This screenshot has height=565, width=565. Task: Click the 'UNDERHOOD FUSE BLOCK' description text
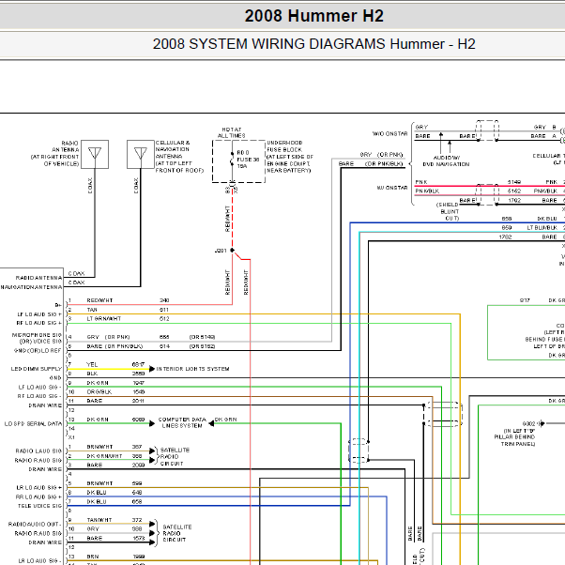290,157
